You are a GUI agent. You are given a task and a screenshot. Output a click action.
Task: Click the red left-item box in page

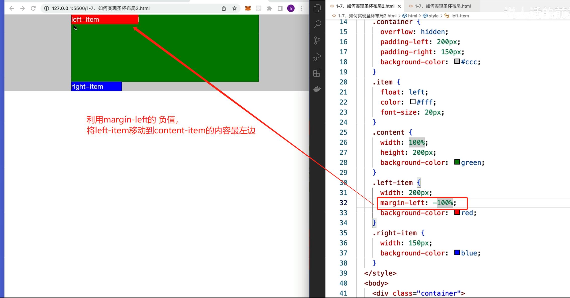(105, 19)
